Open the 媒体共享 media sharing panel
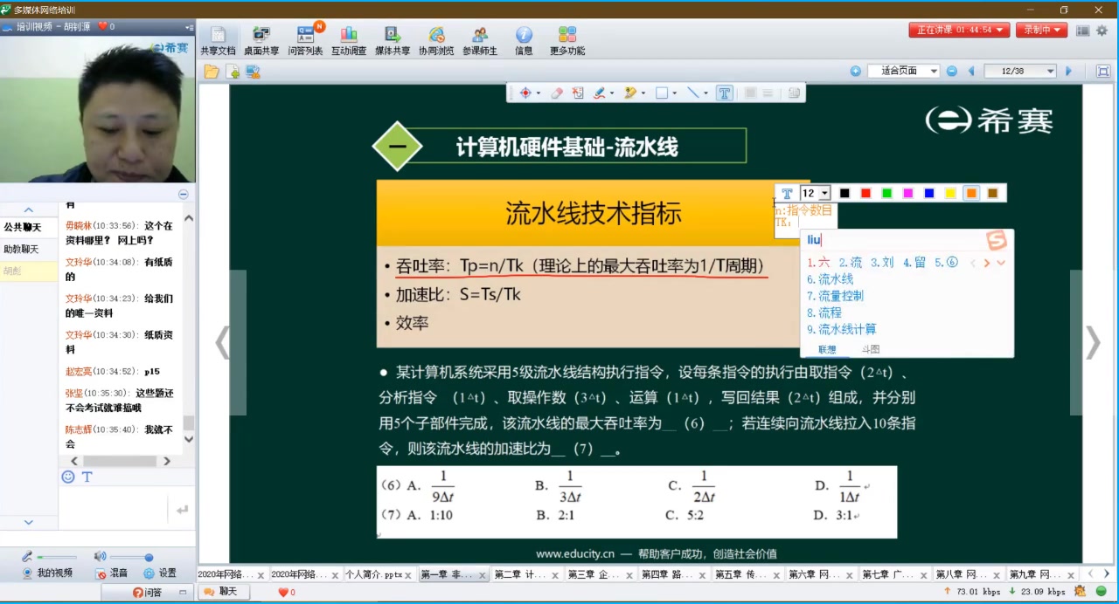The image size is (1119, 604). [393, 39]
